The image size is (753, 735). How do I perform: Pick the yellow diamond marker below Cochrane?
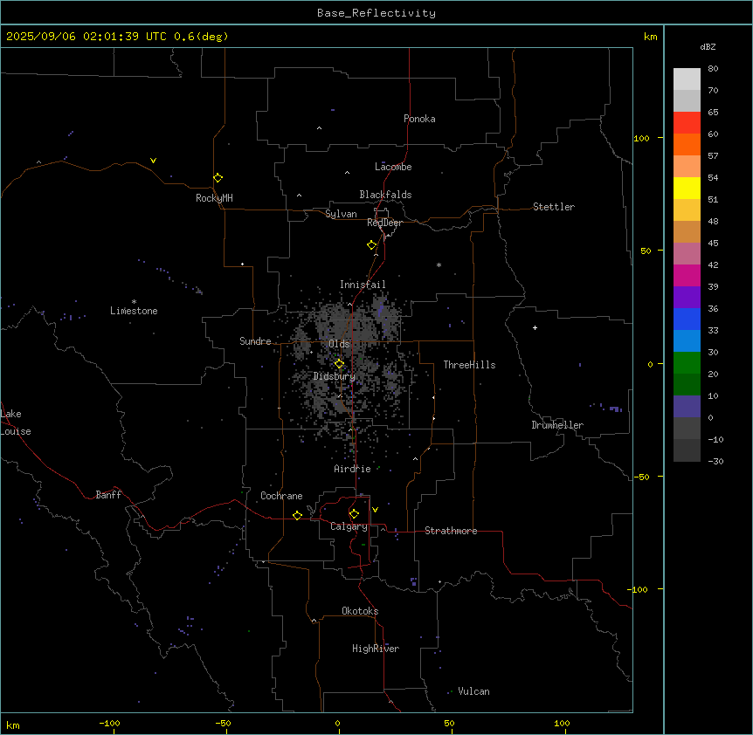pyautogui.click(x=297, y=515)
